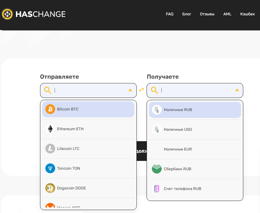The width and height of the screenshot is (260, 213).
Task: Click the phone icon beside Счет телефона RUB
Action: [157, 189]
